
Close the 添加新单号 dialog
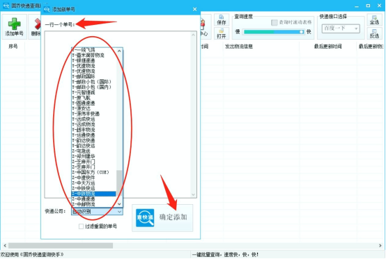(x=194, y=9)
